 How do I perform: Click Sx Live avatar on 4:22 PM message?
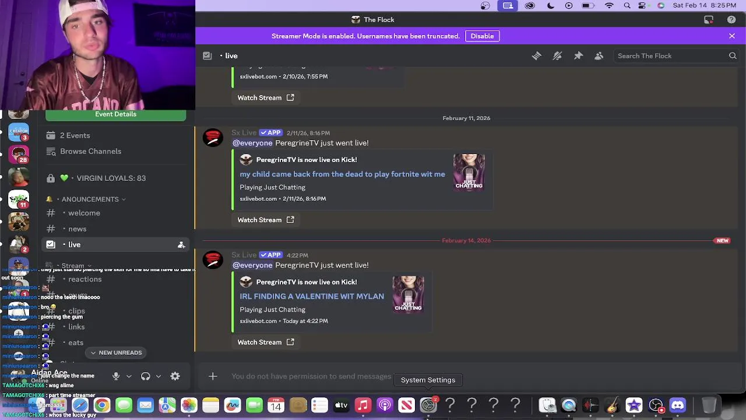click(x=213, y=261)
